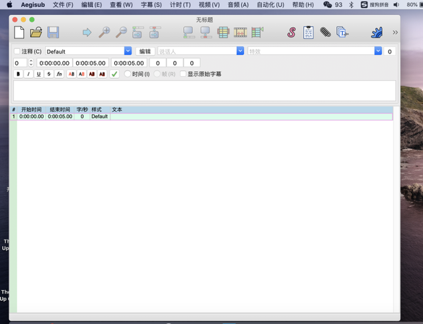Open attachments paperclip icon
Image resolution: width=423 pixels, height=324 pixels.
[x=325, y=32]
